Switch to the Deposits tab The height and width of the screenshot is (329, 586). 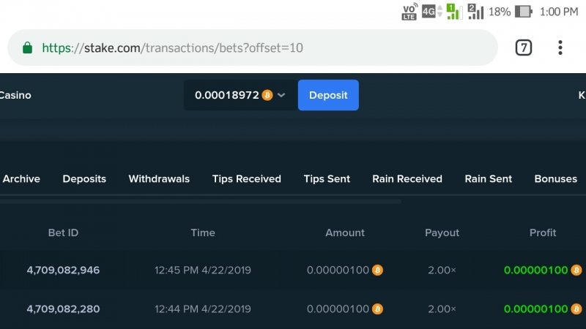[84, 179]
